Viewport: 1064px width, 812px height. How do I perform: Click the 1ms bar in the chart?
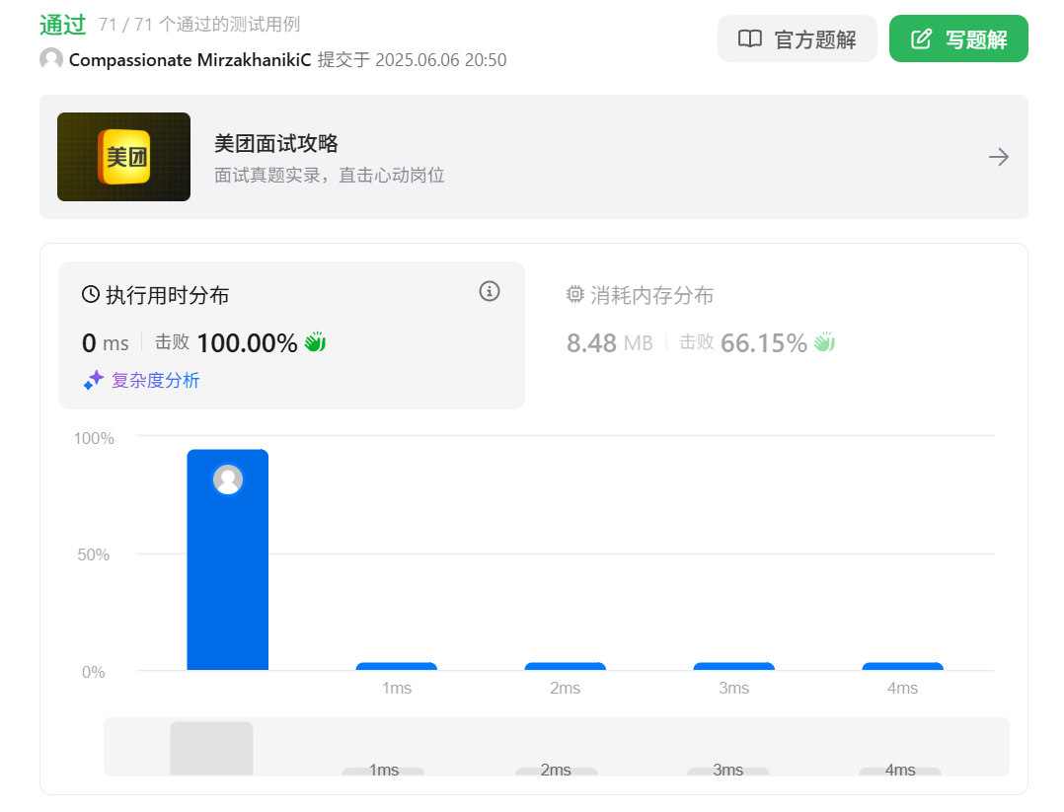[397, 666]
